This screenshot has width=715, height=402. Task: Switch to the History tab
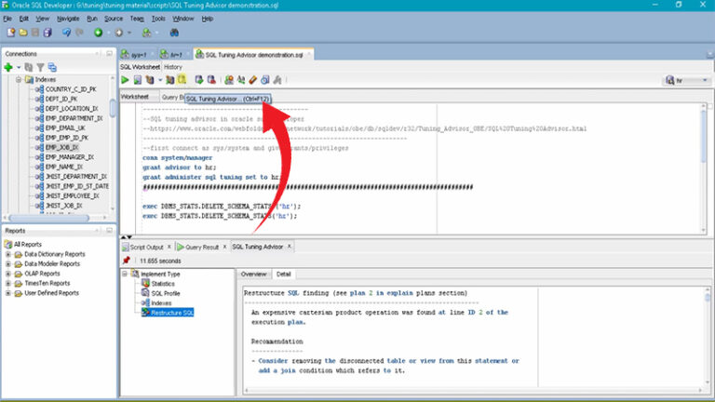point(173,67)
